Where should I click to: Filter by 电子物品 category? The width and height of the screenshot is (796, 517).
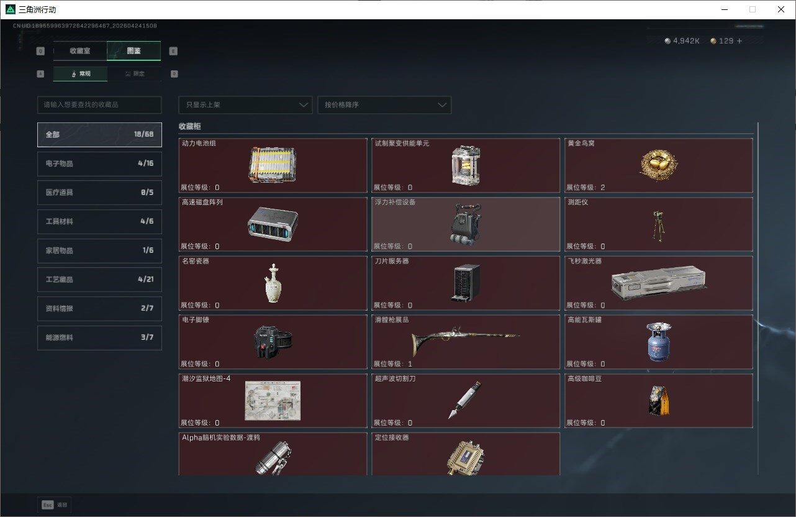[99, 163]
